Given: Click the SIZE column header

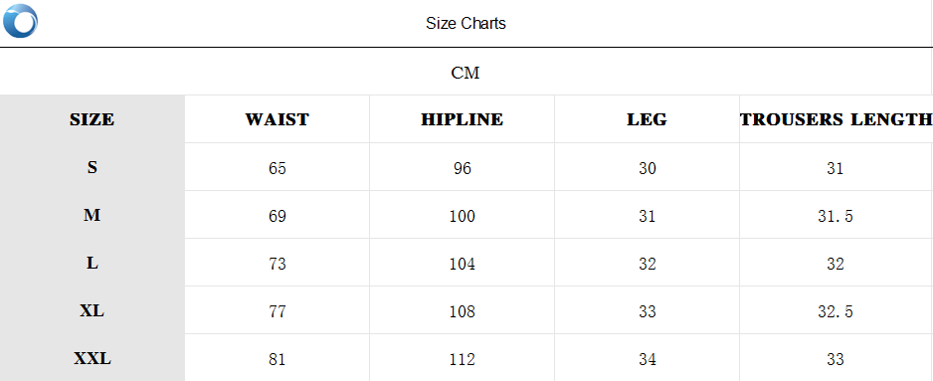Looking at the screenshot, I should 93,119.
